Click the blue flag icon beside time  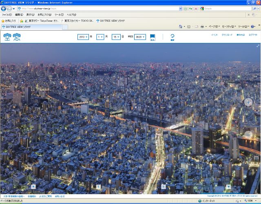[153, 37]
